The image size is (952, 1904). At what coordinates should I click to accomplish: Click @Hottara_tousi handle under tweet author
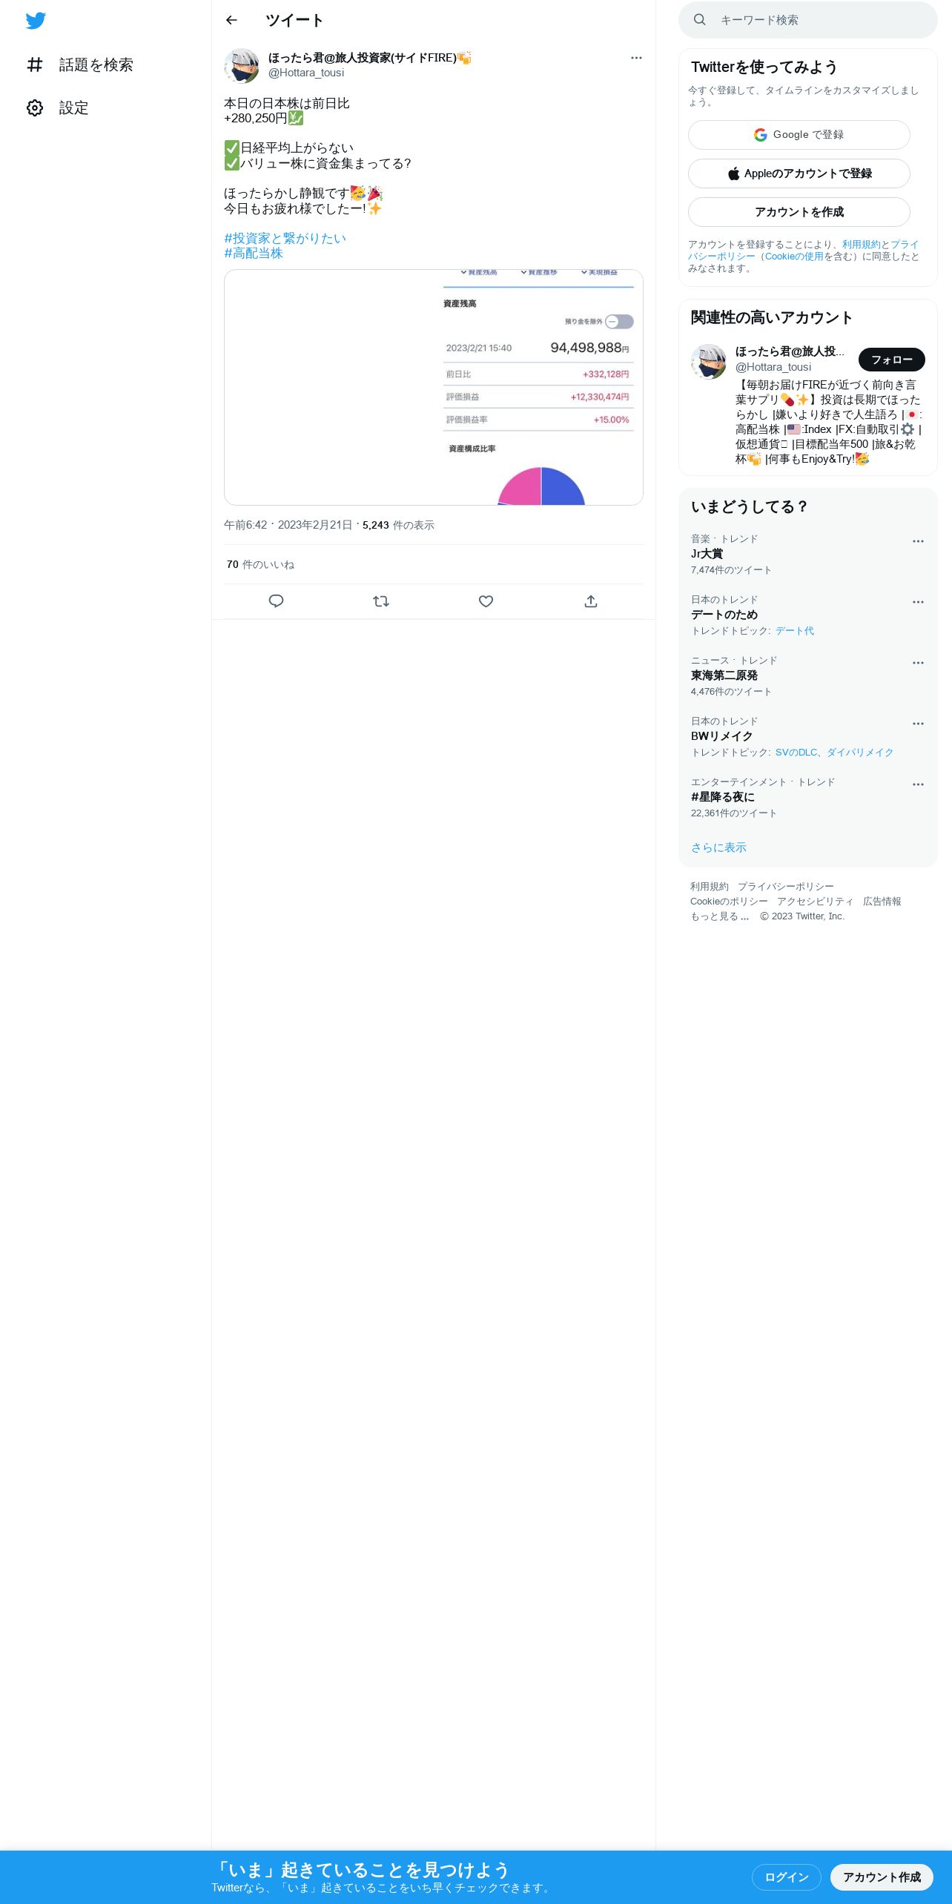point(306,73)
